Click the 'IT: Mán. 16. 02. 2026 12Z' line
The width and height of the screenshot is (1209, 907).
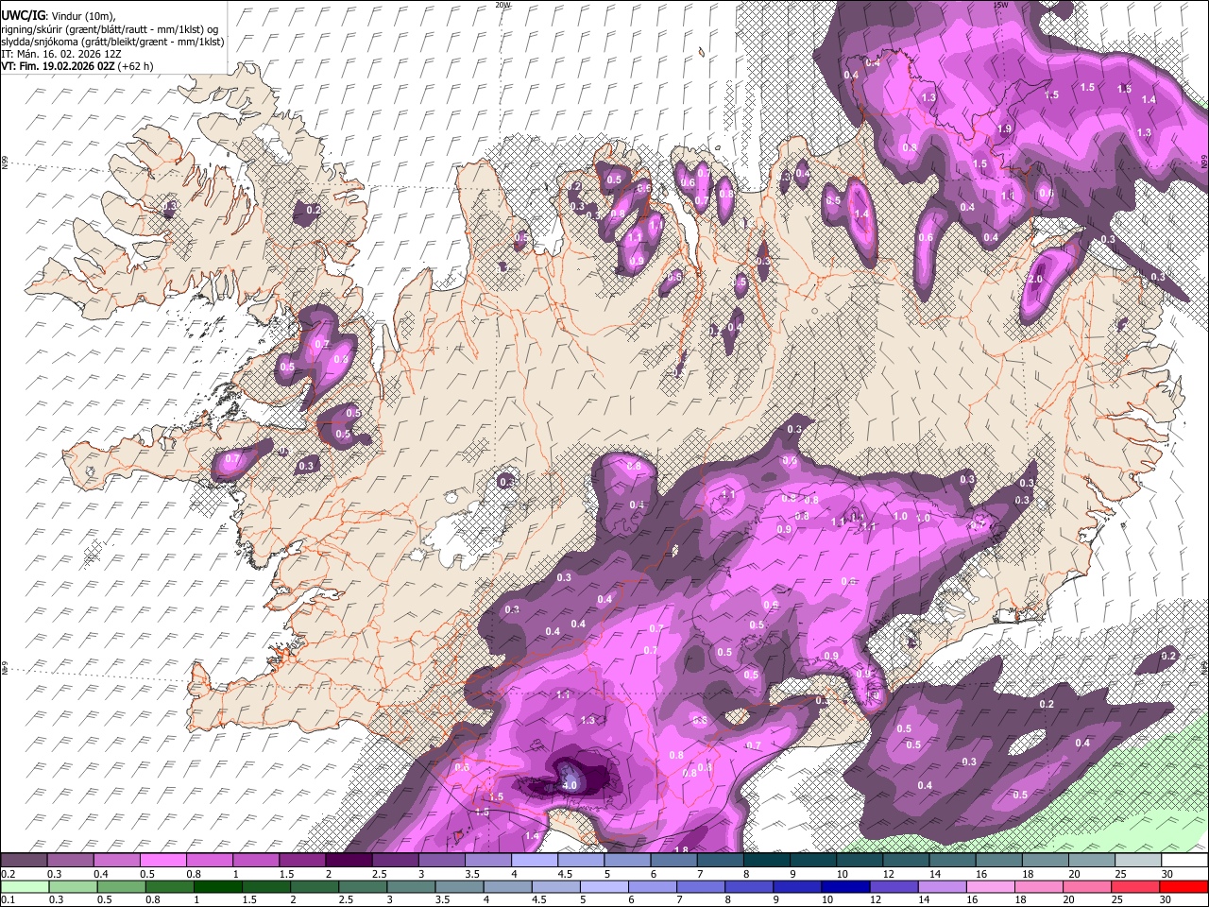coord(60,54)
